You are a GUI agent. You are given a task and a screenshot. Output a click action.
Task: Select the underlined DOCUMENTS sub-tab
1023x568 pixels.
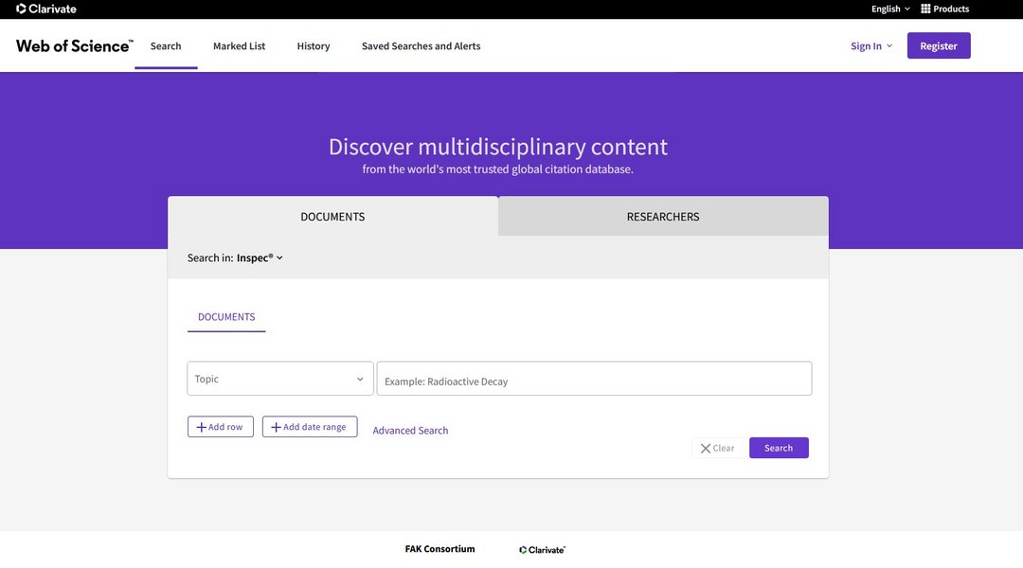tap(226, 317)
